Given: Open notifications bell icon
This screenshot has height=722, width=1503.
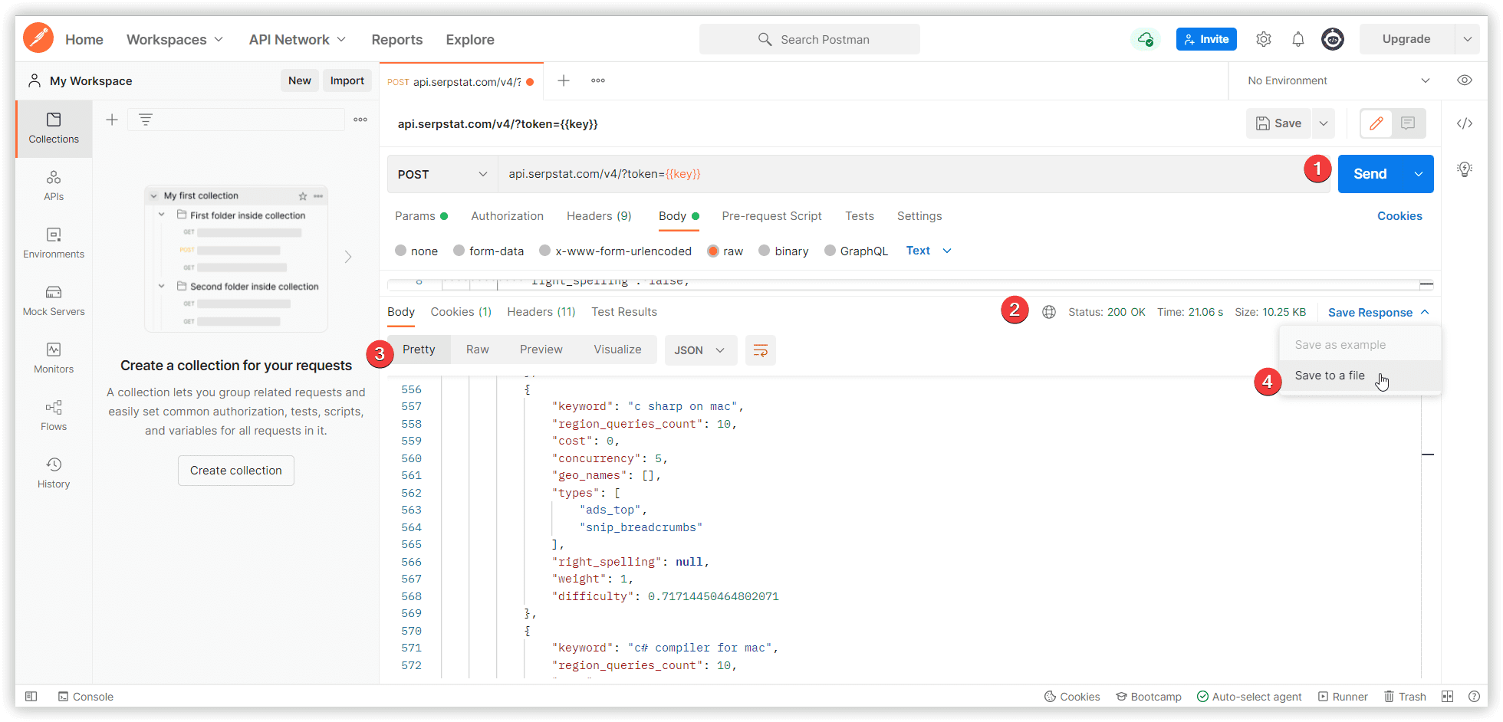Looking at the screenshot, I should pyautogui.click(x=1298, y=39).
